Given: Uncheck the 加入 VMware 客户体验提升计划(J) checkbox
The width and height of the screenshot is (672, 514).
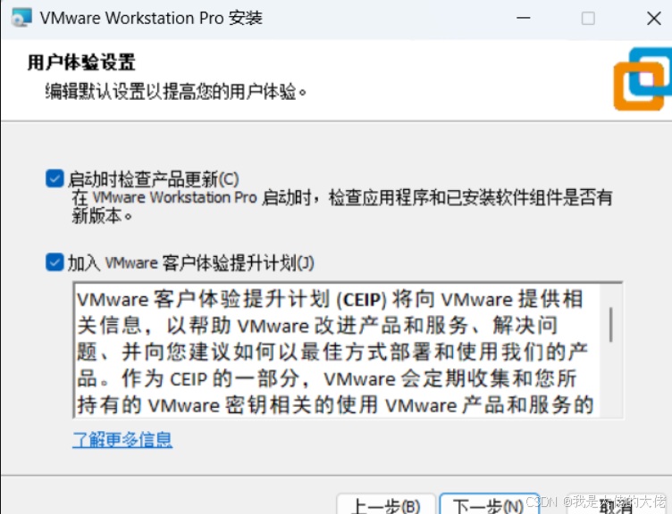Looking at the screenshot, I should click(55, 262).
